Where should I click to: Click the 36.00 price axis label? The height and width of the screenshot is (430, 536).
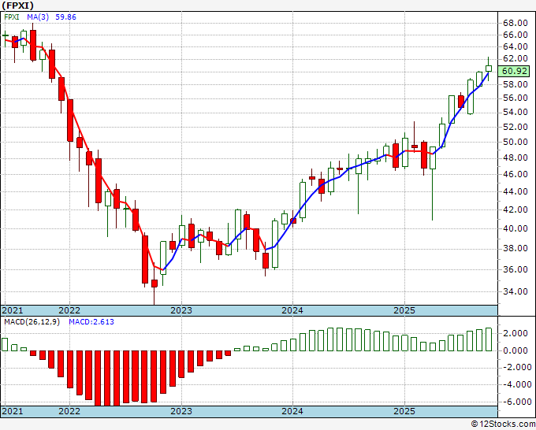click(x=516, y=269)
